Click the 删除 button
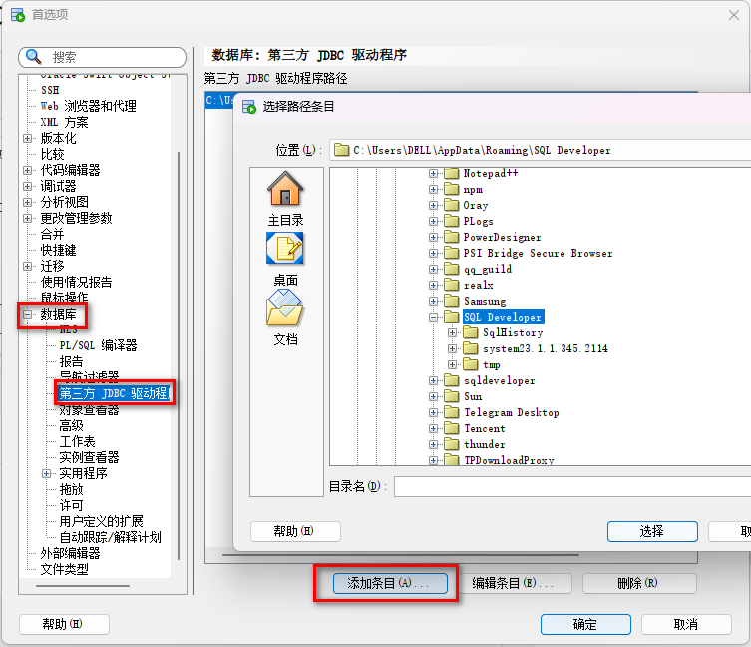This screenshot has width=751, height=647. coord(639,583)
